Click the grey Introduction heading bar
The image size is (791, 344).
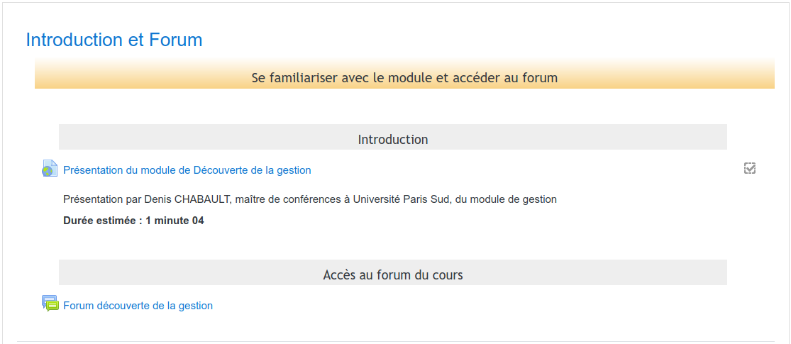(393, 137)
